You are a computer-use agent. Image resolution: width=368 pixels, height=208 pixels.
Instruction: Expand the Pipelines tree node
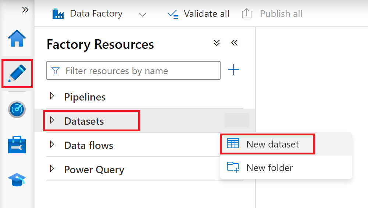[x=52, y=96]
